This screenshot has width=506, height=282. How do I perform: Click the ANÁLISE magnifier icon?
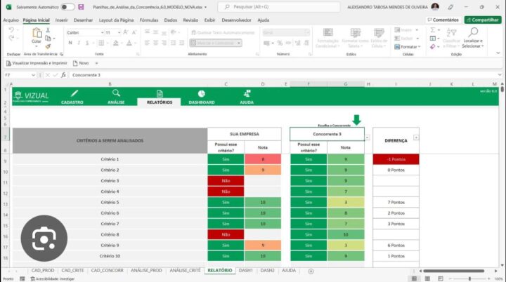tap(116, 93)
